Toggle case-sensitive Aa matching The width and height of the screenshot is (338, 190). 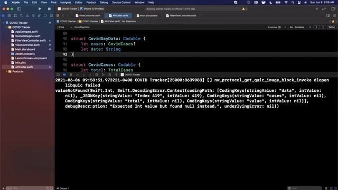(291, 27)
